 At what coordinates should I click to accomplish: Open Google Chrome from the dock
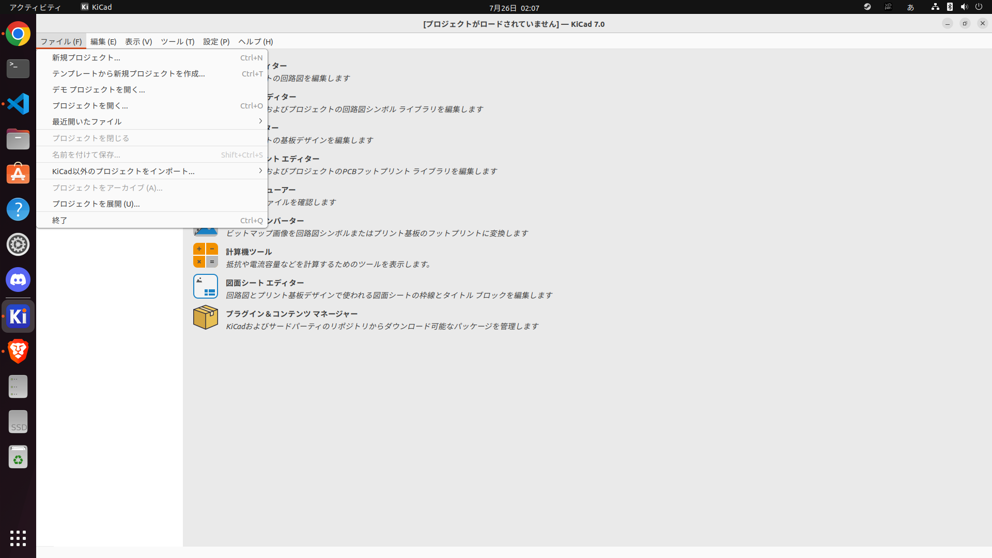[18, 34]
